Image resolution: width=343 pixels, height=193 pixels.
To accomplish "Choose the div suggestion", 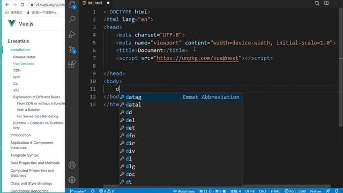I will [x=181, y=151].
